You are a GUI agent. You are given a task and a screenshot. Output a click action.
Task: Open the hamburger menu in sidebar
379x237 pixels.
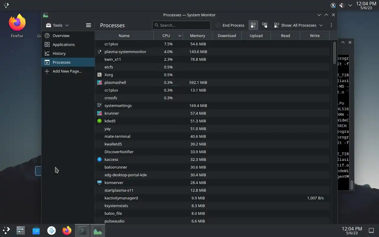(x=88, y=25)
